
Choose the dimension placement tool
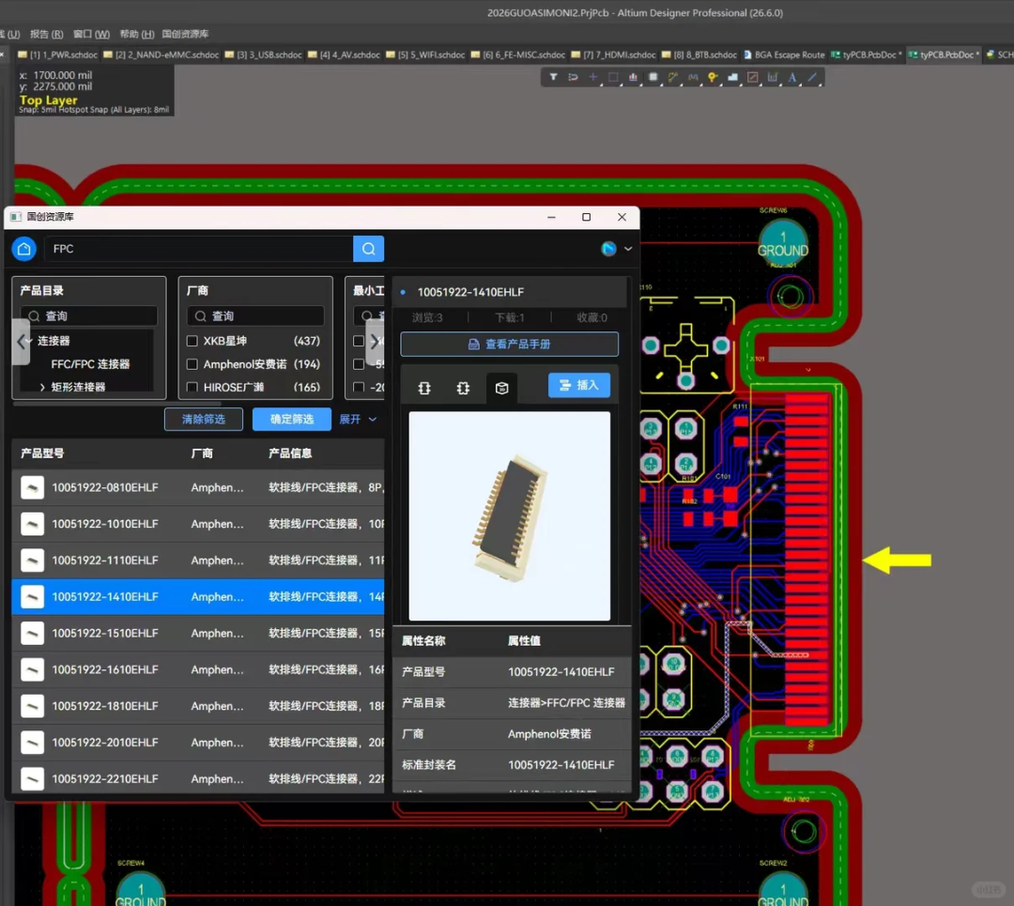(773, 77)
